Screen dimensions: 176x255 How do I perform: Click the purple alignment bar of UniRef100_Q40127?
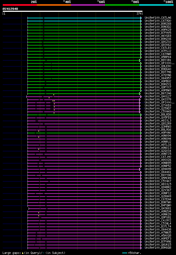(x=84, y=97)
